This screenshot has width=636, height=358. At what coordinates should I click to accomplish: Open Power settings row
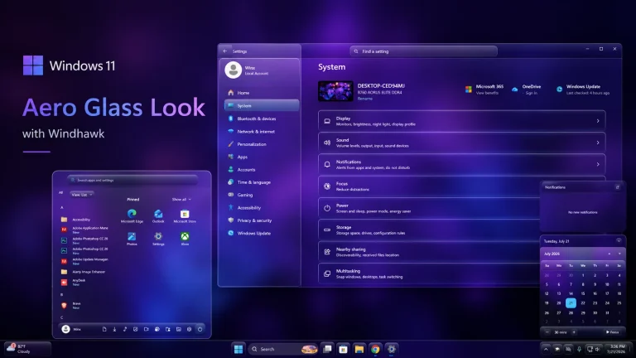[x=429, y=208]
